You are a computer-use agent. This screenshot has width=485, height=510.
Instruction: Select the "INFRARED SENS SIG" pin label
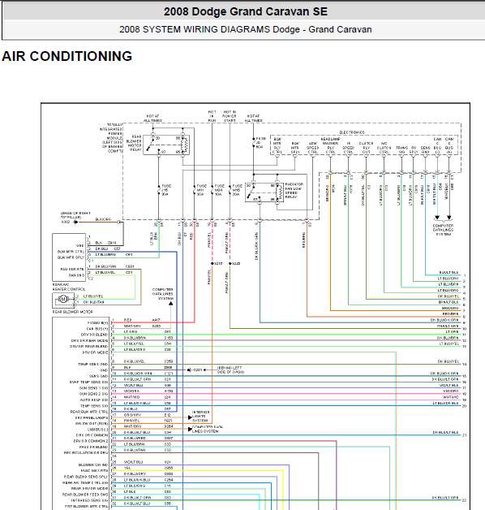pos(89,500)
